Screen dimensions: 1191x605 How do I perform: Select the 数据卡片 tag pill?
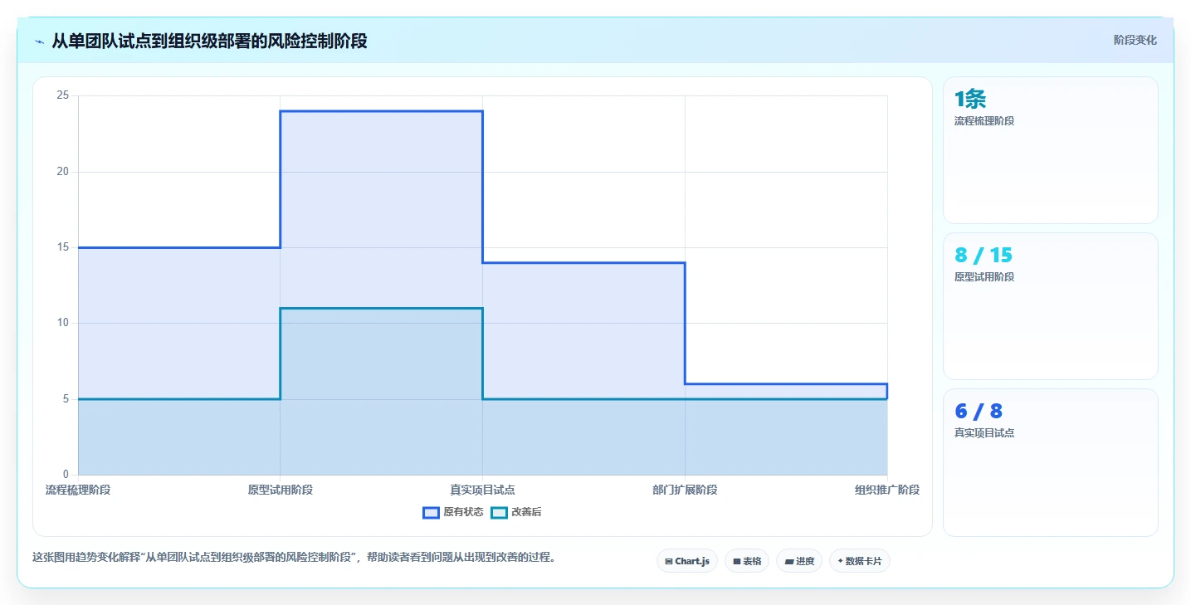pyautogui.click(x=860, y=561)
